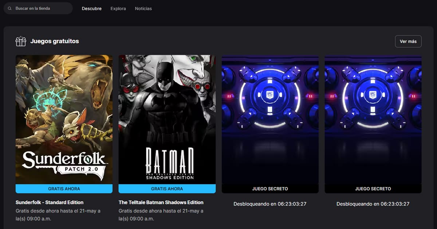Click the Epic Games logo in second vault
Image resolution: width=437 pixels, height=229 pixels.
373,96
